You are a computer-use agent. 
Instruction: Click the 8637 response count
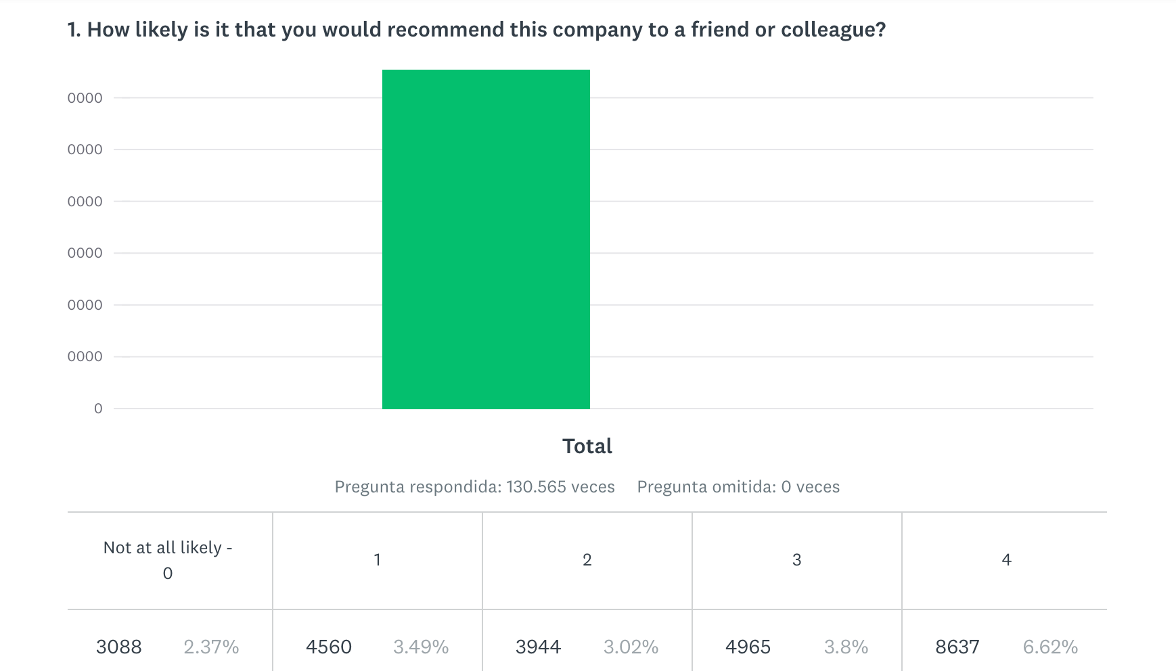(x=957, y=647)
